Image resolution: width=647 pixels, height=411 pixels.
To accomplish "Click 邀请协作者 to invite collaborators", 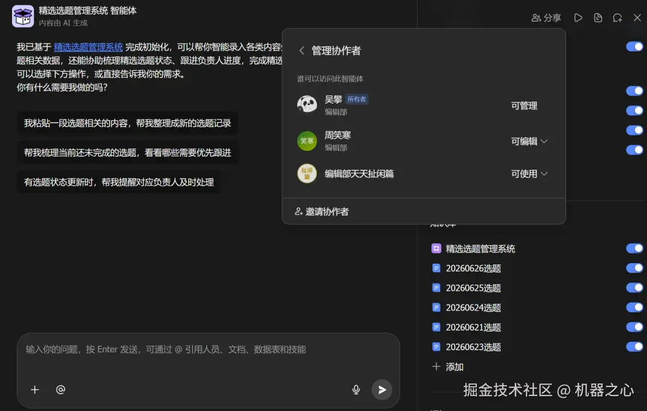I will 322,211.
